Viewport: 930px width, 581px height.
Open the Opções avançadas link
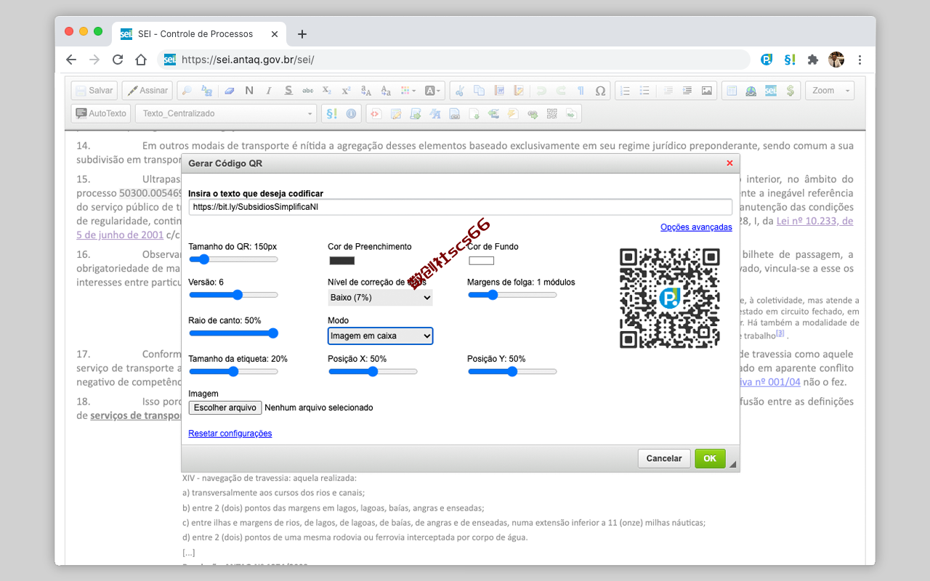coord(696,227)
